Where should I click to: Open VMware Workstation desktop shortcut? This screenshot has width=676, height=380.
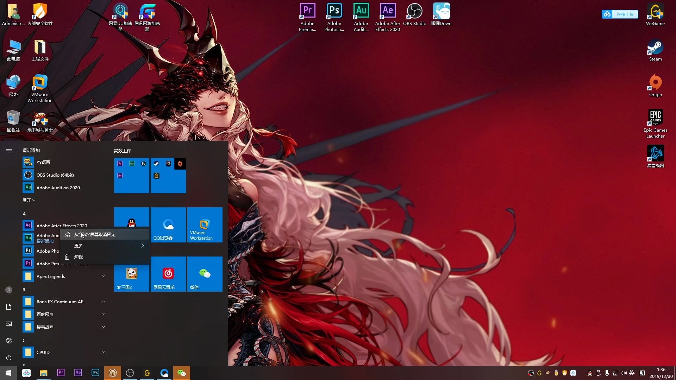tap(40, 88)
